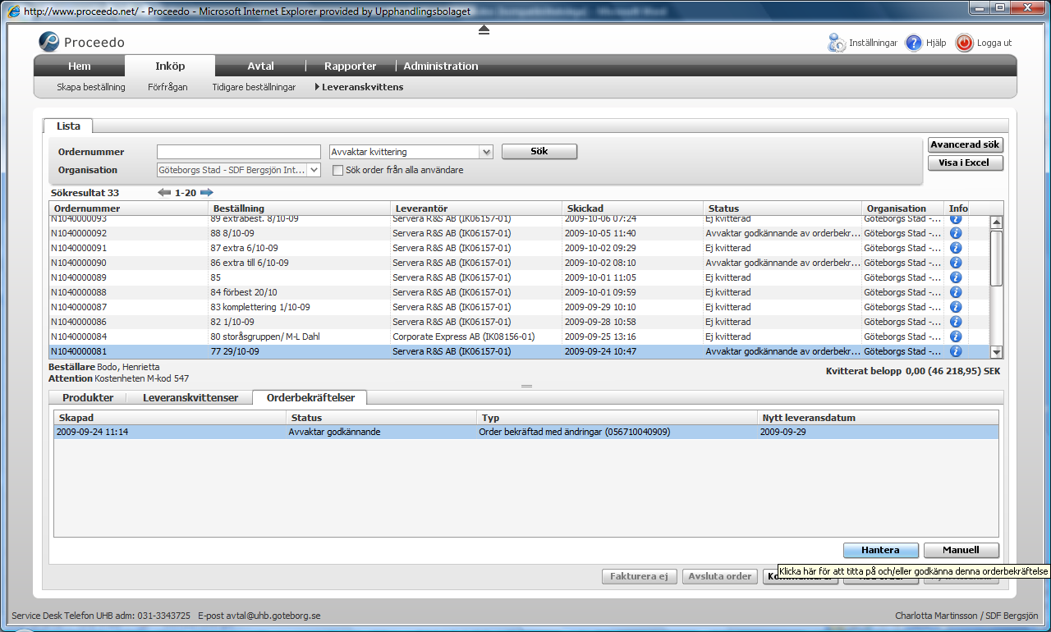Viewport: 1051px width, 632px height.
Task: Switch to the Leveranskvittenser tab
Action: coord(190,397)
